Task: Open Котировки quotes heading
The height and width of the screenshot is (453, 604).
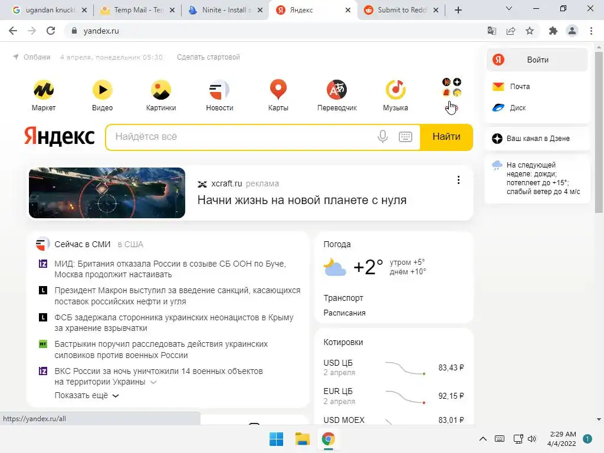Action: 343,342
